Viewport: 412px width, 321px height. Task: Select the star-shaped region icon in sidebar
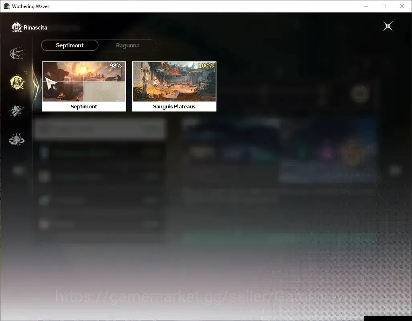click(16, 110)
